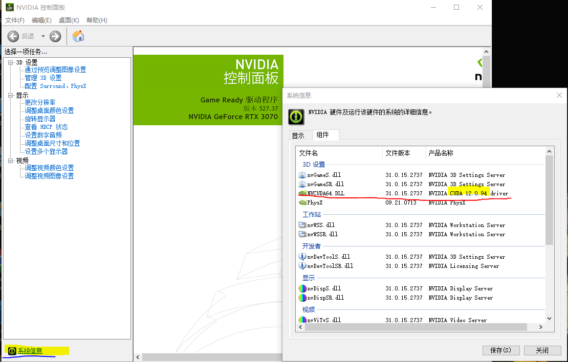Open the Home icon in the toolbar
This screenshot has width=568, height=362.
click(x=78, y=36)
